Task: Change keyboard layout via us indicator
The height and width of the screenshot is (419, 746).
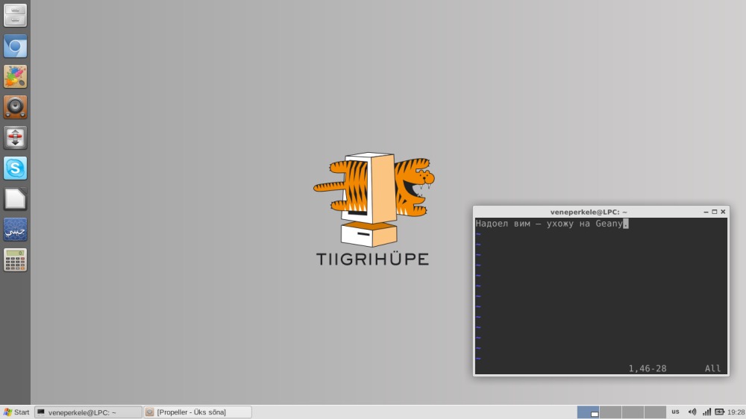Action: [675, 412]
